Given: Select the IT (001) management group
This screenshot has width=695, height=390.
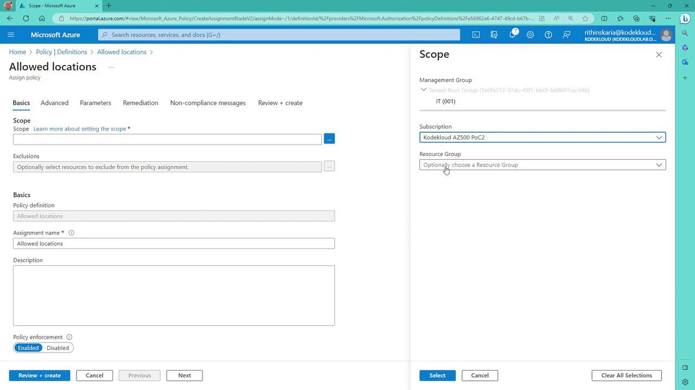Looking at the screenshot, I should click(x=446, y=101).
